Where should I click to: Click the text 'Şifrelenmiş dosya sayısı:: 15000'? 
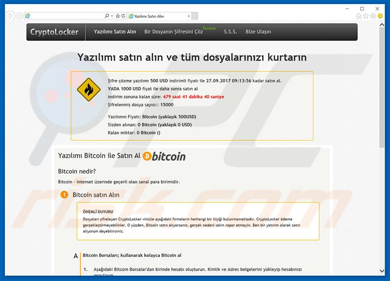(x=141, y=105)
